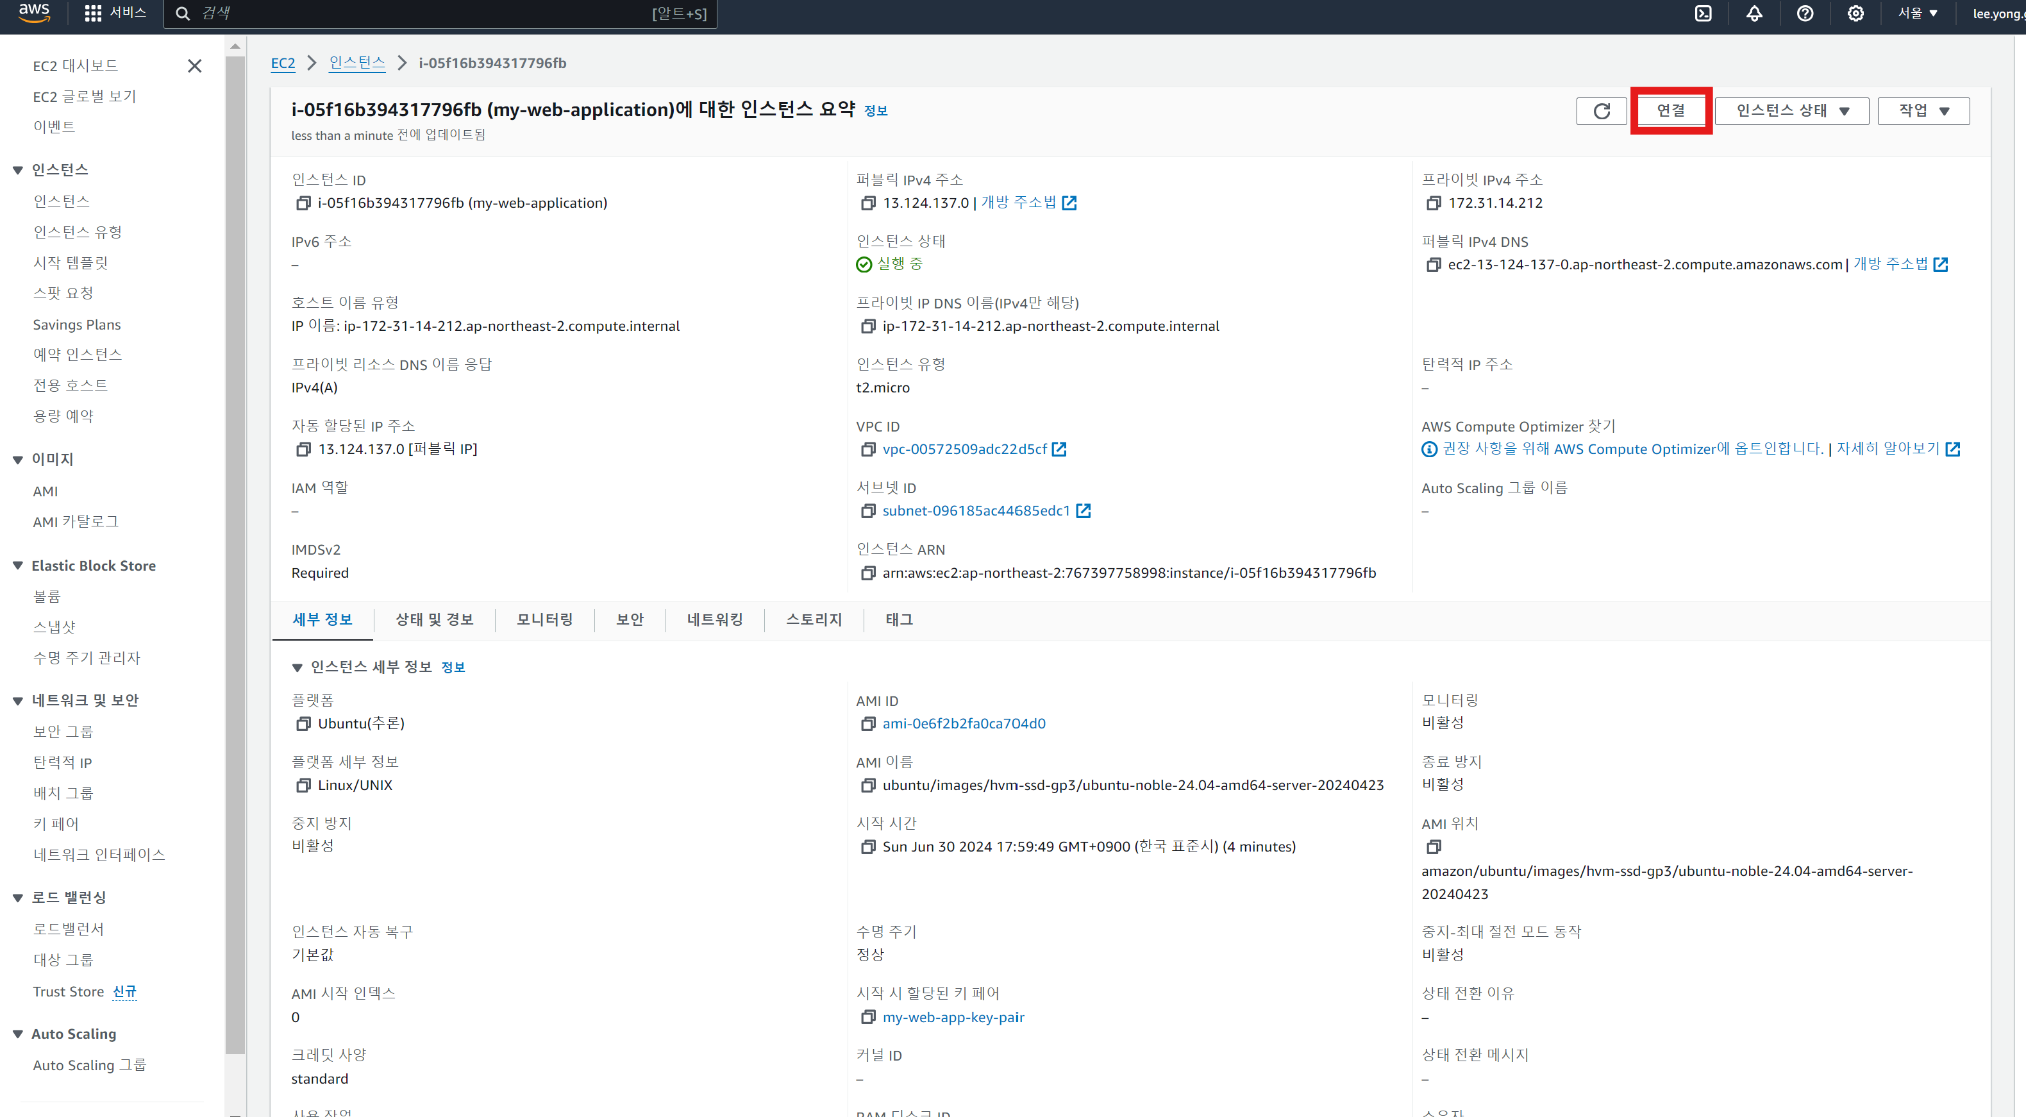Open the help question mark icon
Screen dimensions: 2026x1117
(1805, 13)
